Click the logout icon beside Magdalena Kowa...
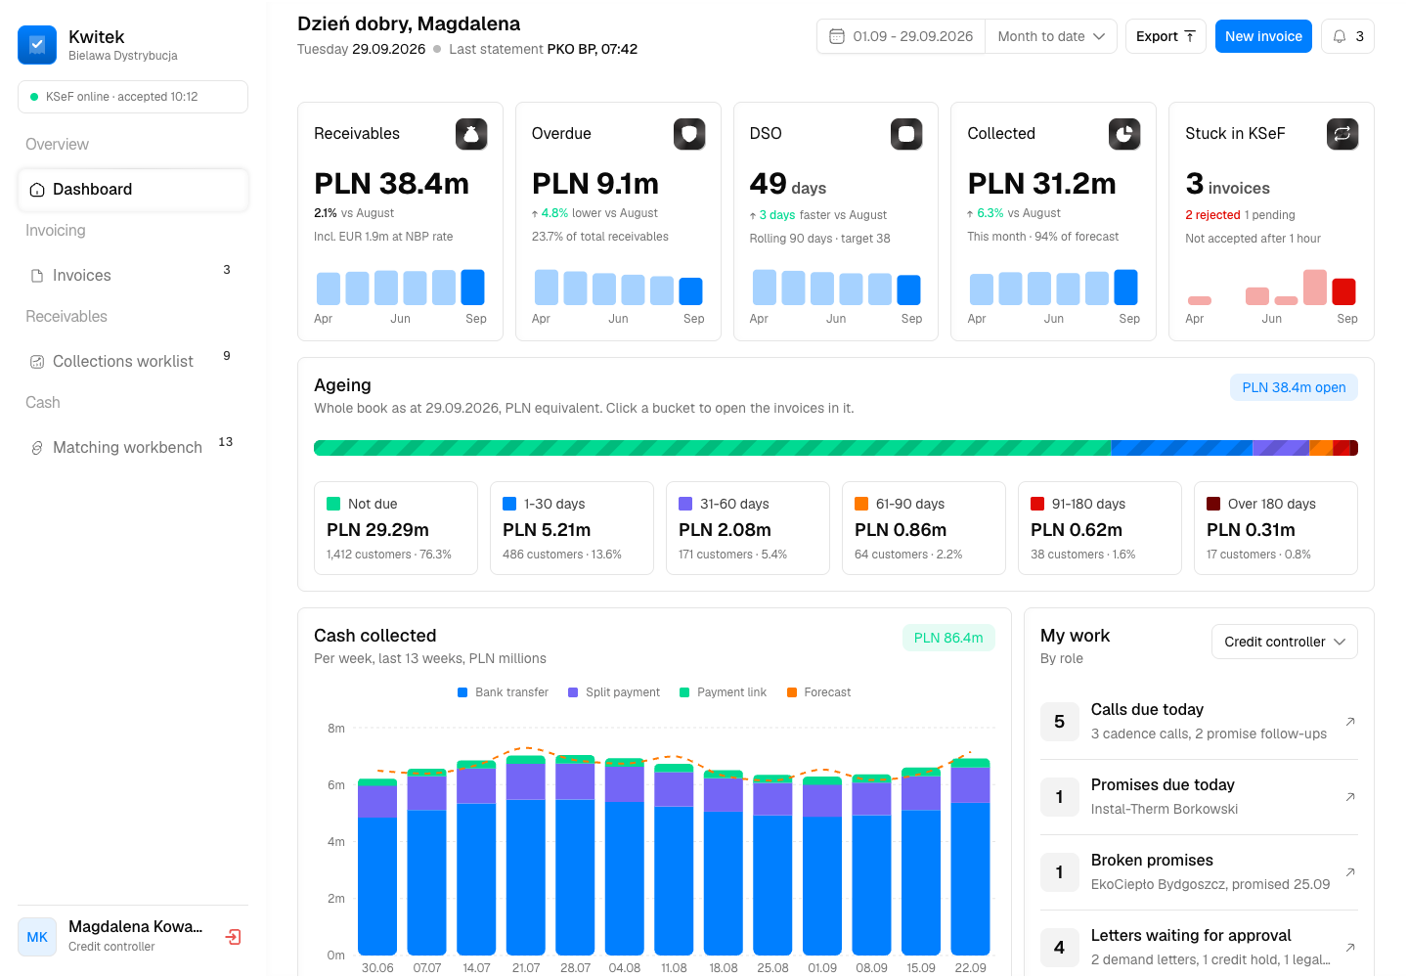Screen dimensions: 1408x978 (x=233, y=937)
